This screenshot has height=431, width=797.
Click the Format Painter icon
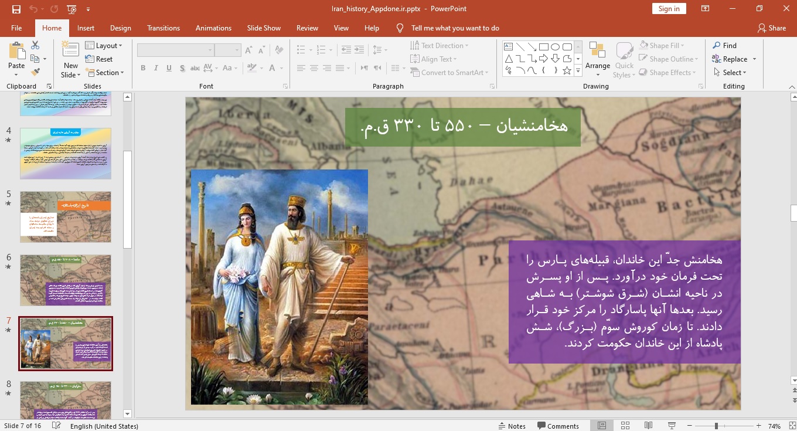tap(35, 72)
